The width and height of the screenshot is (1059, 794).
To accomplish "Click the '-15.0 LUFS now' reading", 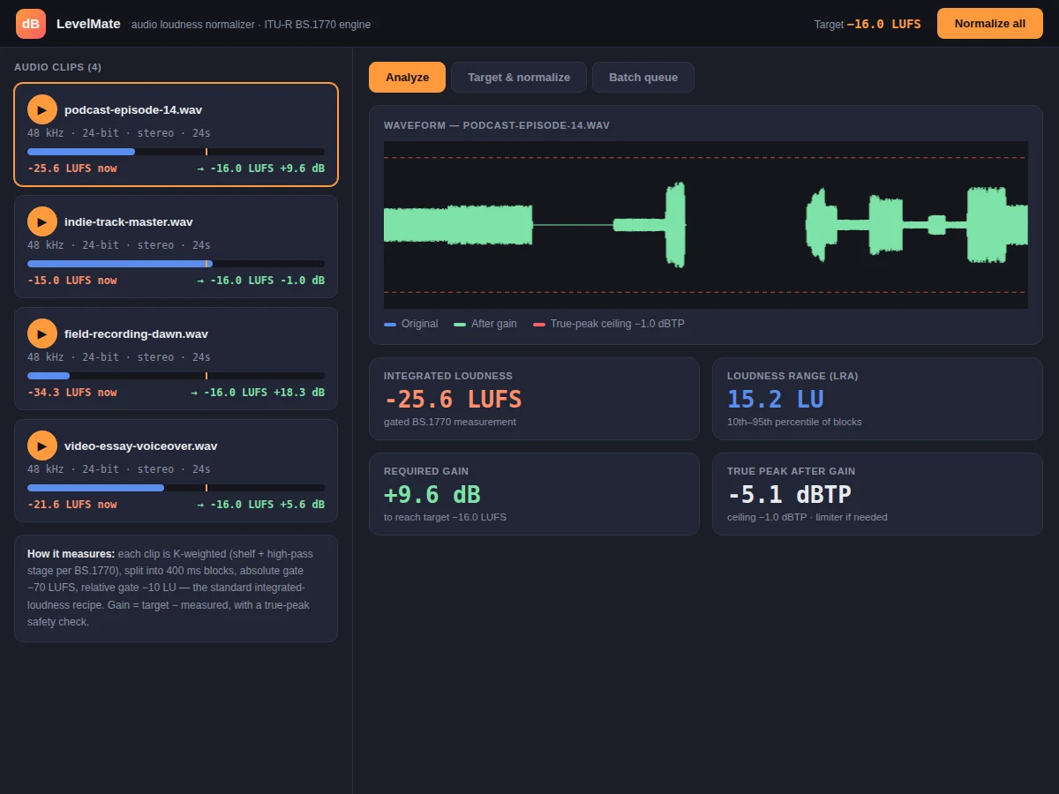I will pyautogui.click(x=72, y=281).
